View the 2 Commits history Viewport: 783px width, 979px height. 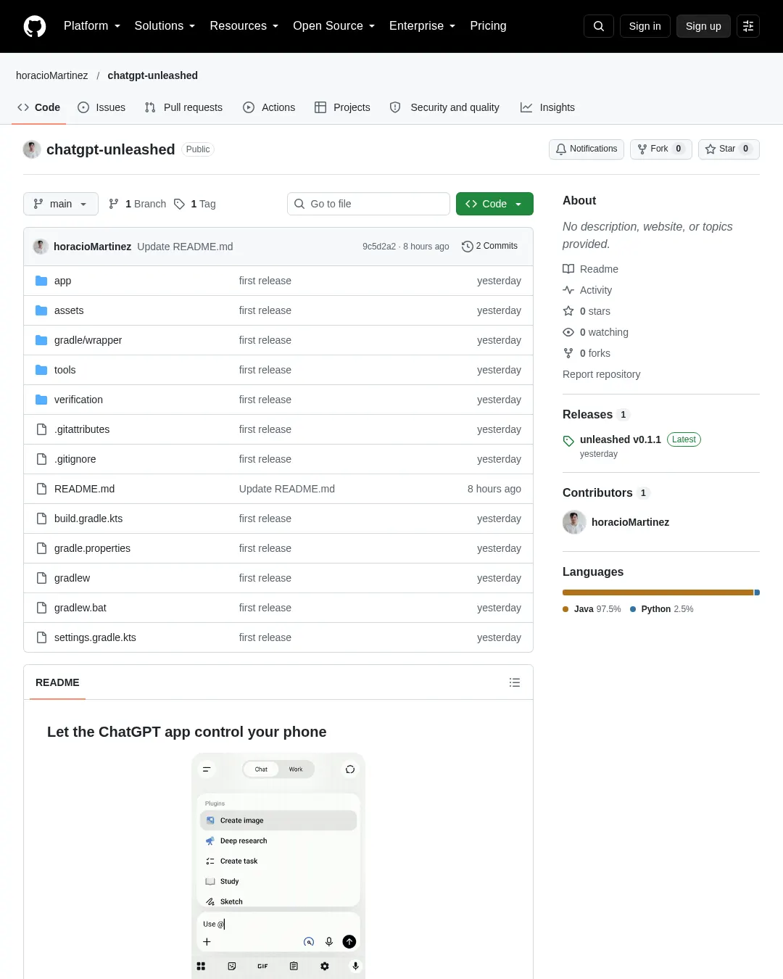click(x=490, y=247)
